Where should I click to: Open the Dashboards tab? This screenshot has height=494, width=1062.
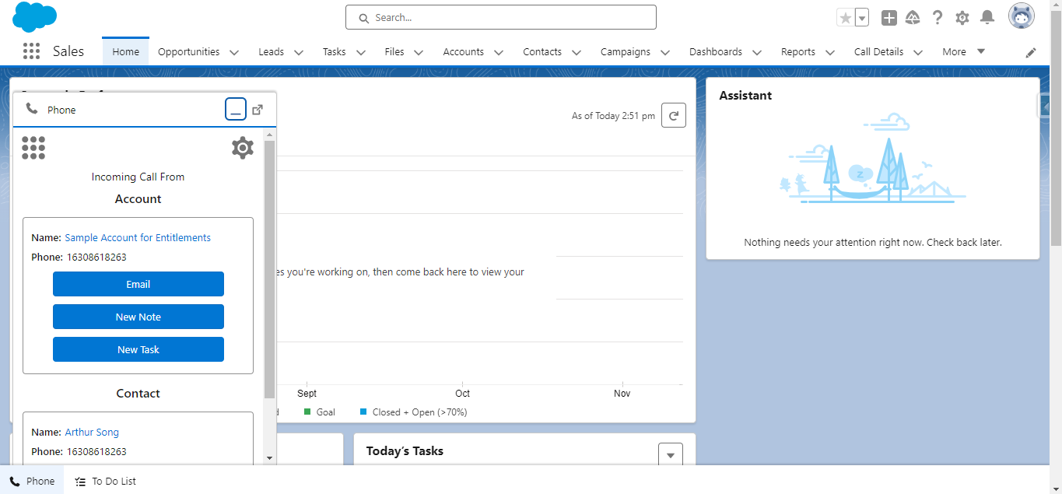pos(716,52)
